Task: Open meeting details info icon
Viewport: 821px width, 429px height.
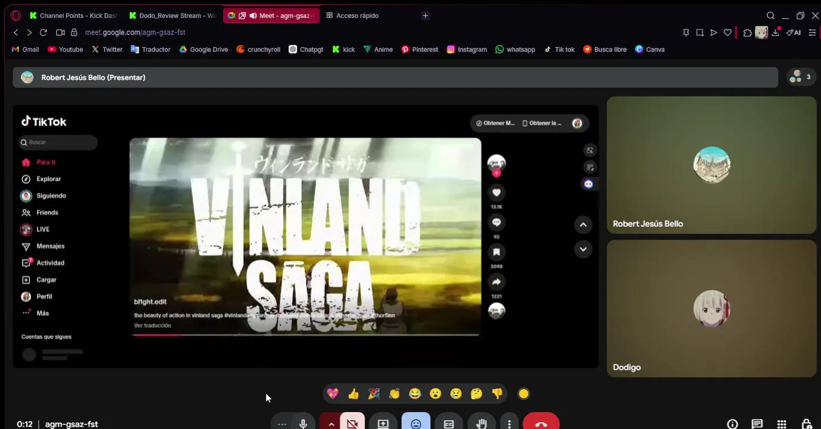Action: 732,424
